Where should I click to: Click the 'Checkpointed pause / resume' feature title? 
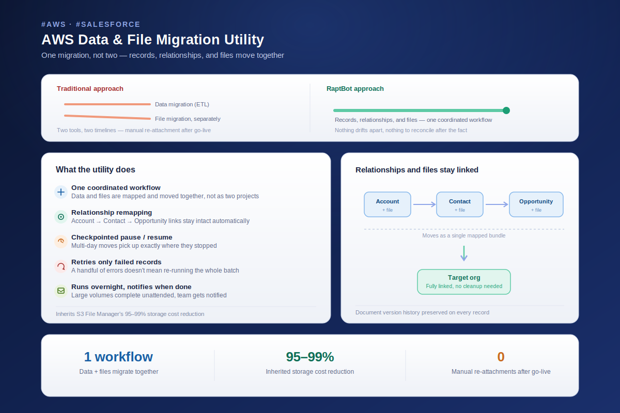pos(122,237)
